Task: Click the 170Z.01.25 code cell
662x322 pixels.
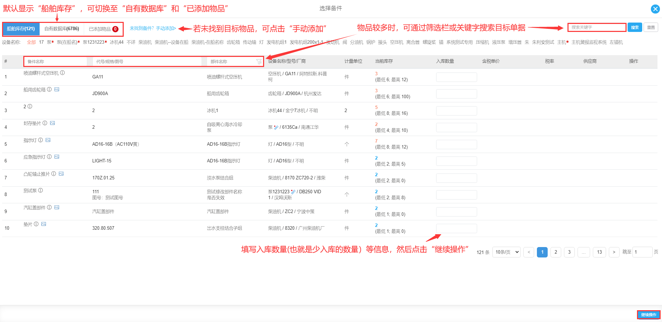Action: point(103,178)
